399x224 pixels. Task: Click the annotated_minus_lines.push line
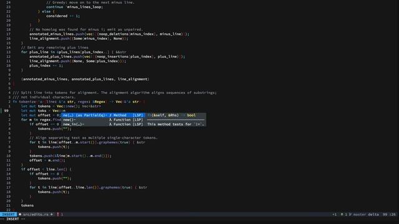tap(110, 34)
